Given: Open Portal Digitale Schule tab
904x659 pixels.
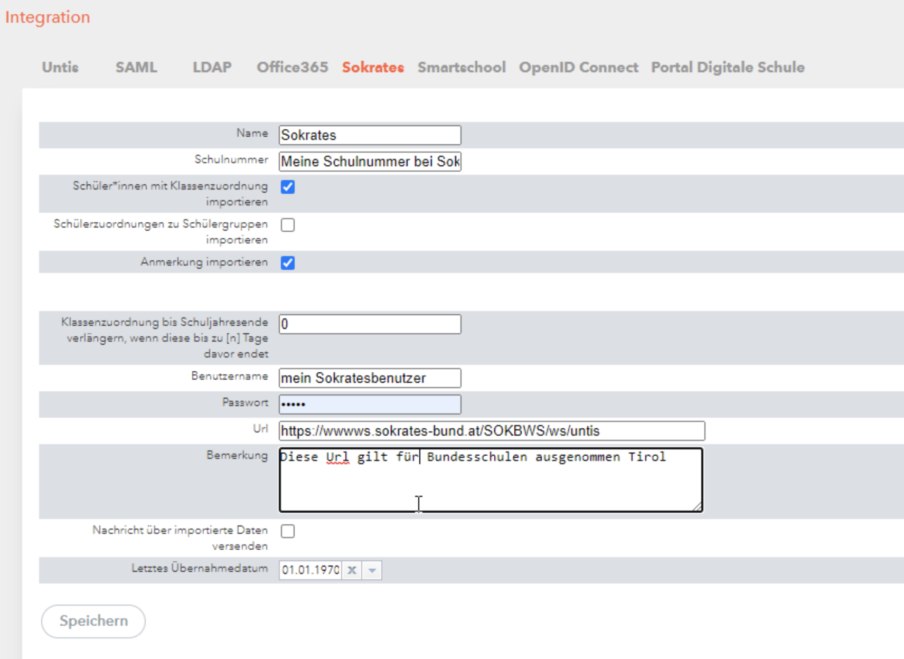Looking at the screenshot, I should 728,68.
